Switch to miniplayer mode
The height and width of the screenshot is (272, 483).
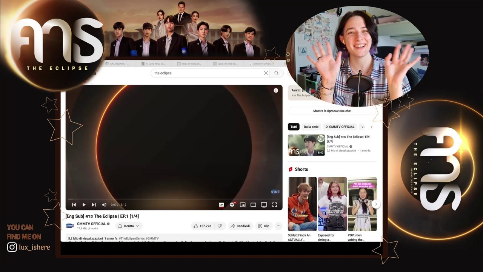click(x=243, y=205)
